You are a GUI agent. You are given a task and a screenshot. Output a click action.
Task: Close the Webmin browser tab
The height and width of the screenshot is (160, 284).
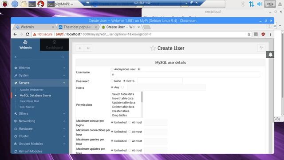[53, 27]
